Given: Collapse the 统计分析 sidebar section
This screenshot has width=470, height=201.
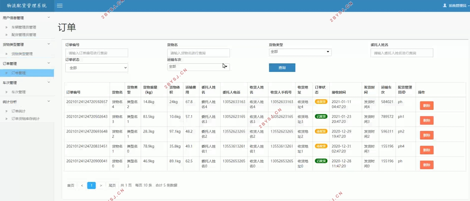Looking at the screenshot, I should tap(27, 101).
